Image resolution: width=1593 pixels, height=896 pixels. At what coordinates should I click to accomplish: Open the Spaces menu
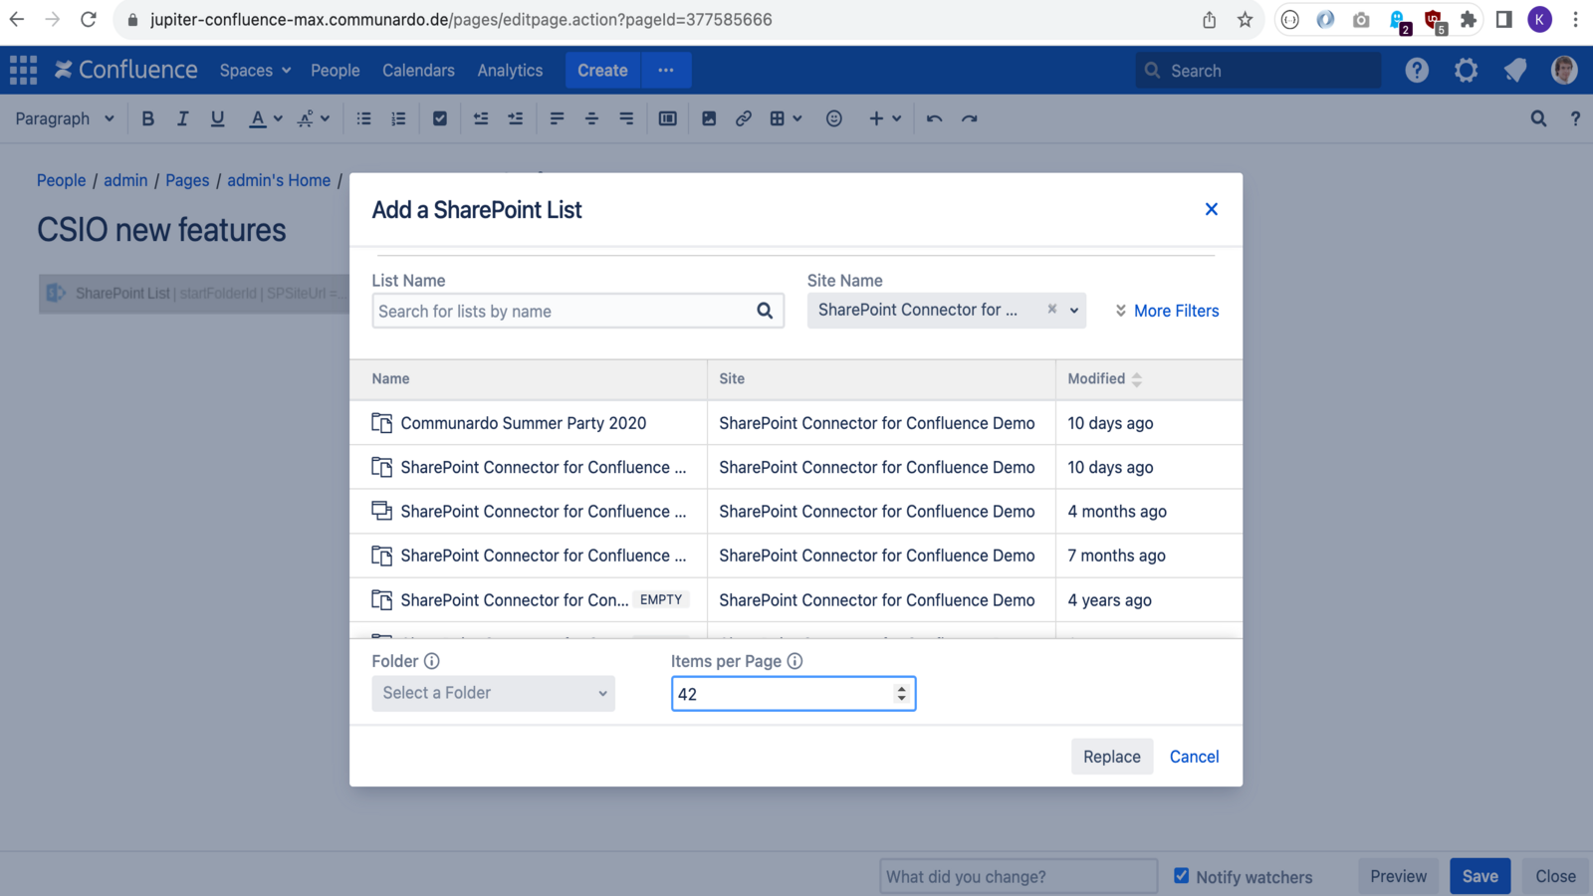pyautogui.click(x=255, y=71)
